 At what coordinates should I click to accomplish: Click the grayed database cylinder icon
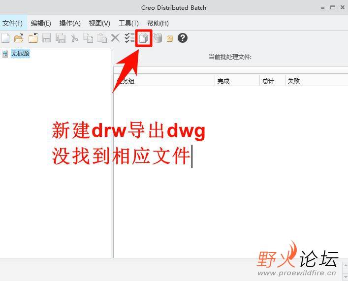pyautogui.click(x=158, y=38)
